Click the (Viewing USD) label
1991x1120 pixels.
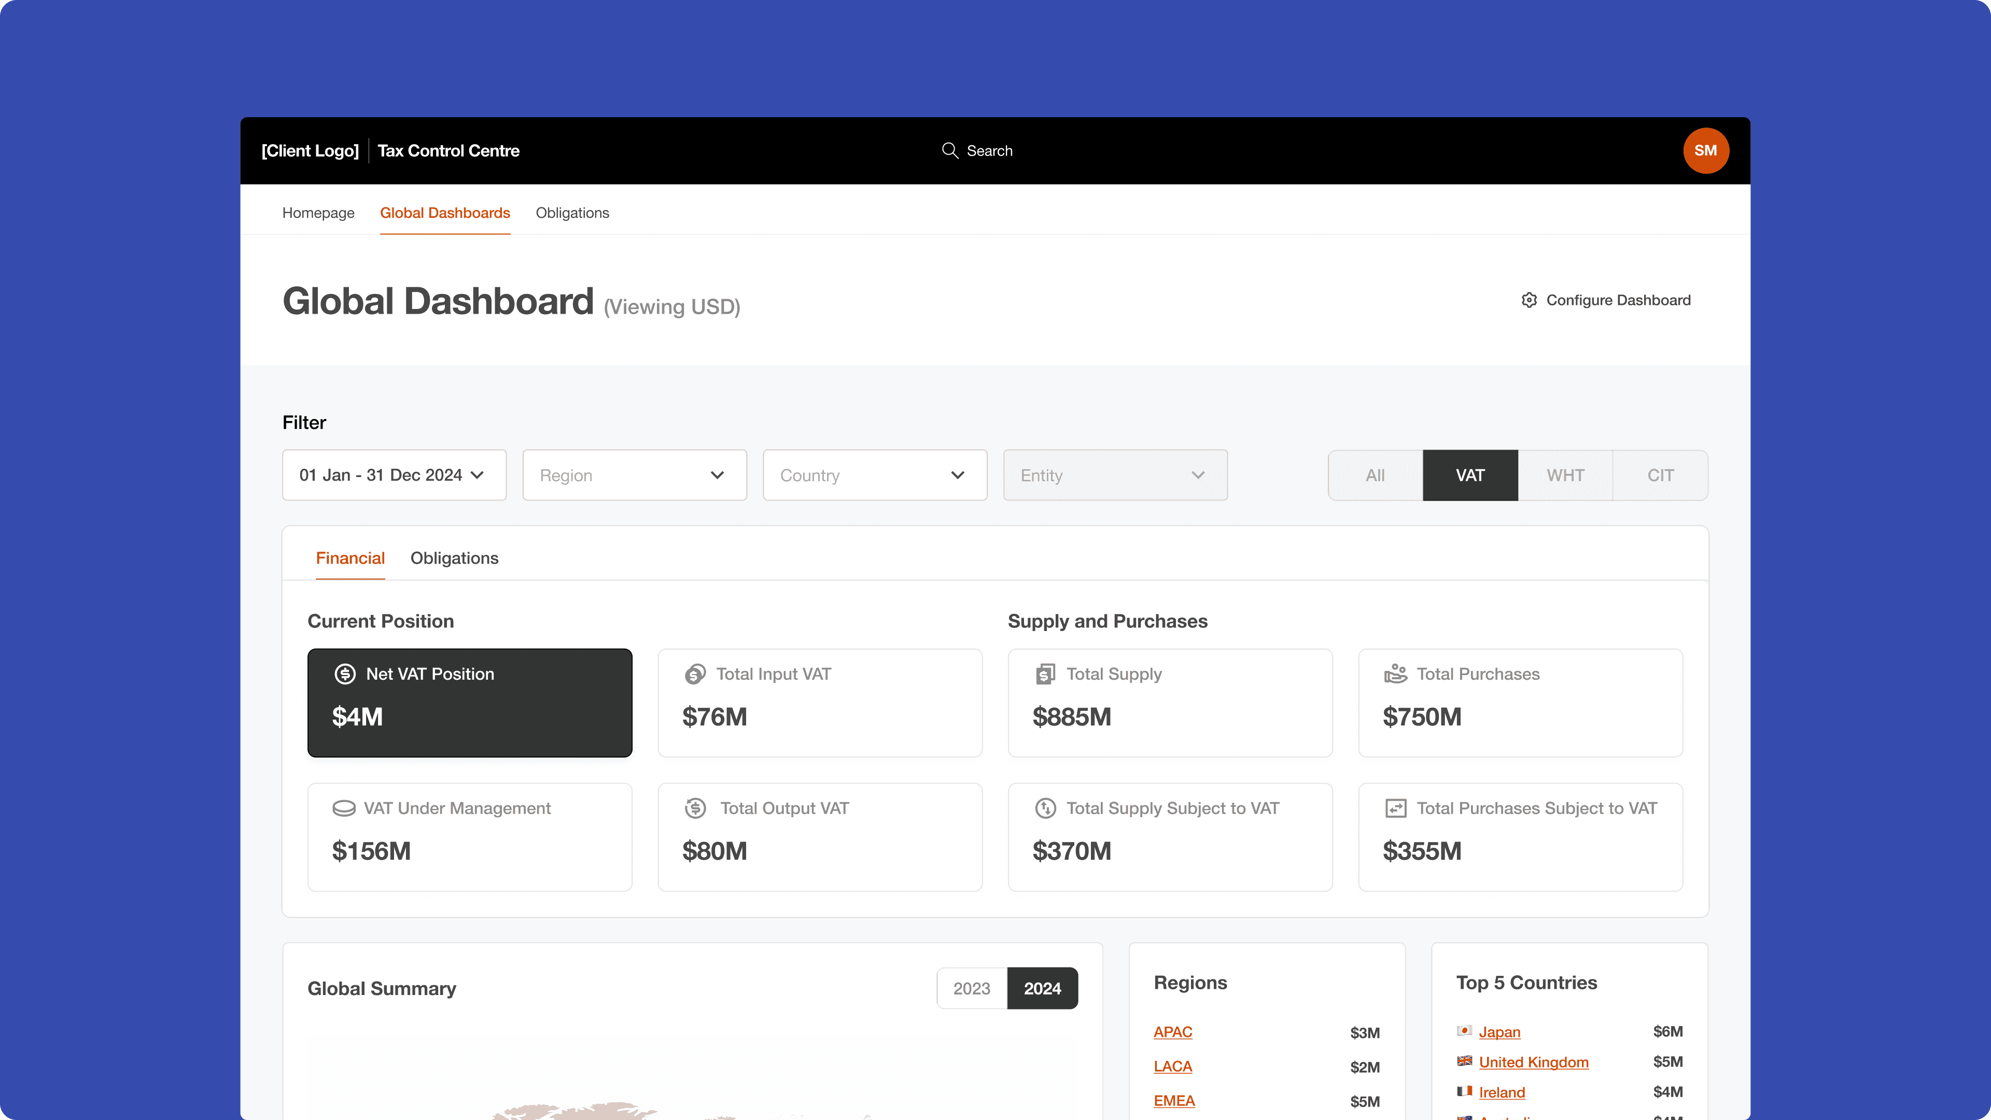click(x=671, y=307)
